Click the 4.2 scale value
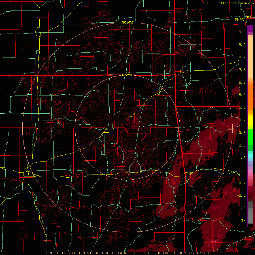255x255 pixels. (242, 120)
